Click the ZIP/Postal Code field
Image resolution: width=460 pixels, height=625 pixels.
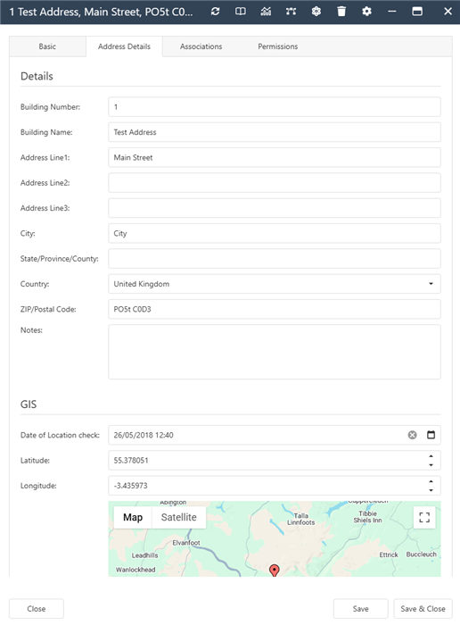tap(275, 309)
